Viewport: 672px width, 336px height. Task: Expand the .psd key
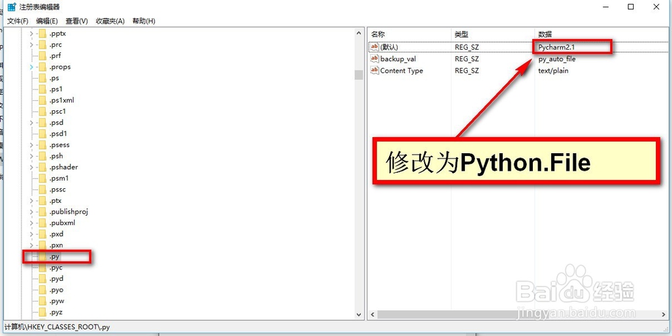pyautogui.click(x=32, y=122)
